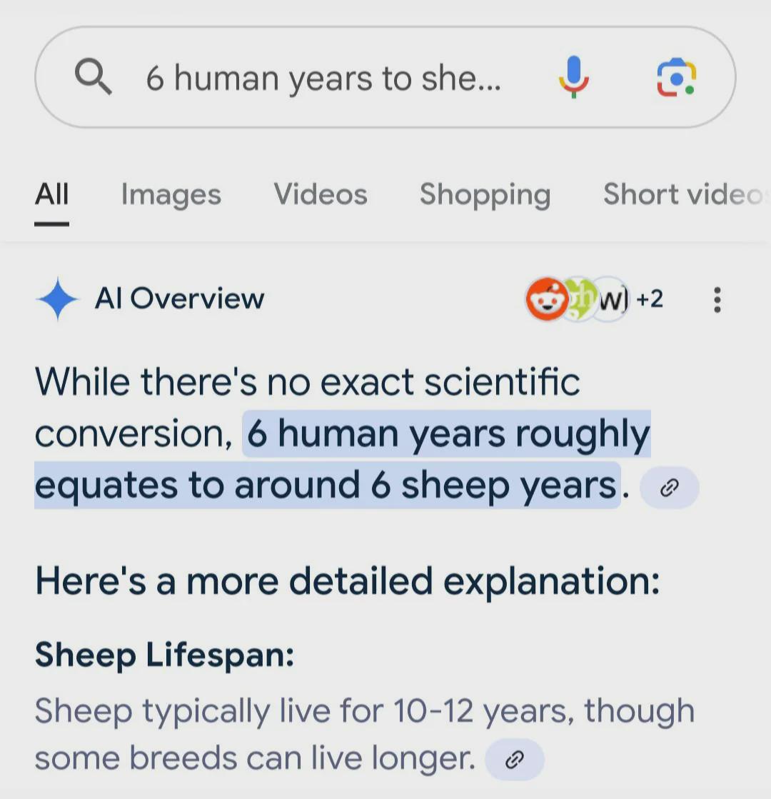Click the Sheep Lifespan heading
771x799 pixels.
[x=165, y=655]
